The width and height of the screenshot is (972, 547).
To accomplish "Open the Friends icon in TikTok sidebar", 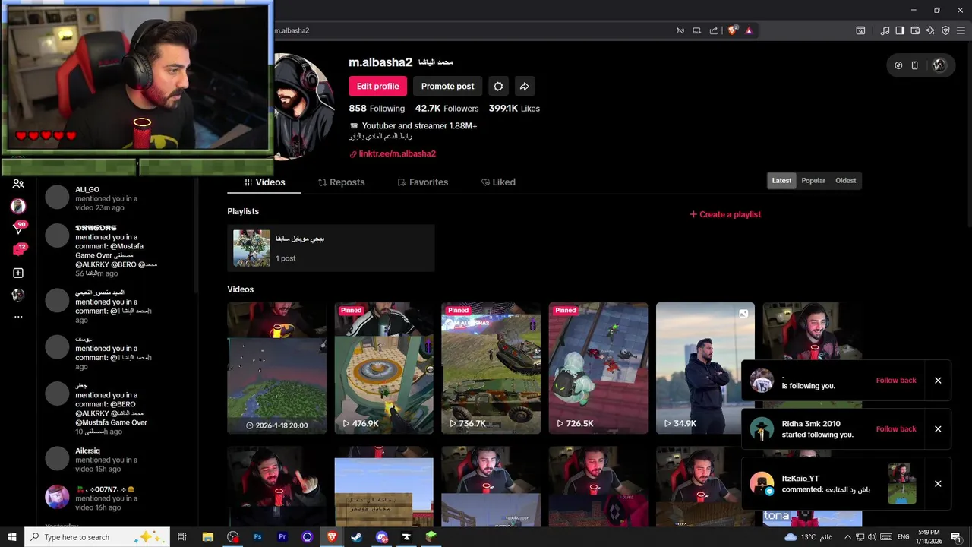I will [18, 184].
